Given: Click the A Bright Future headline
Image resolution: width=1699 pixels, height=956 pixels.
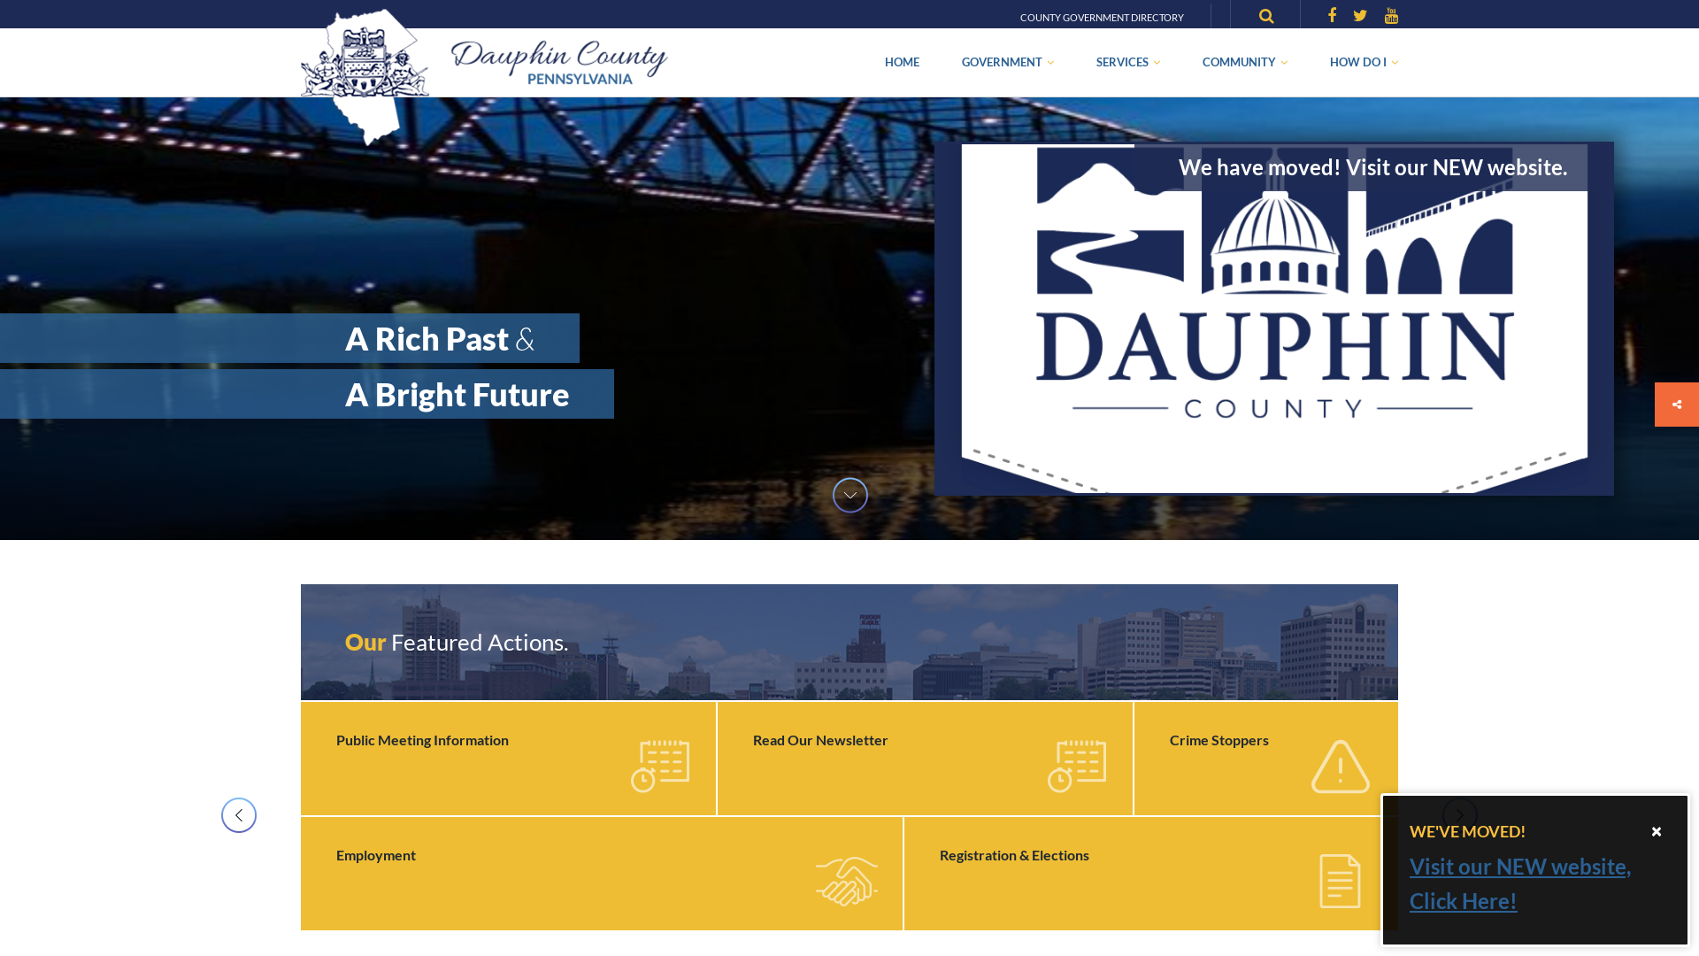Looking at the screenshot, I should (x=457, y=394).
